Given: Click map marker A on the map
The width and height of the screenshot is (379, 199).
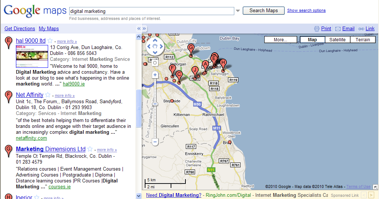Looking at the screenshot, I should click(x=205, y=66).
